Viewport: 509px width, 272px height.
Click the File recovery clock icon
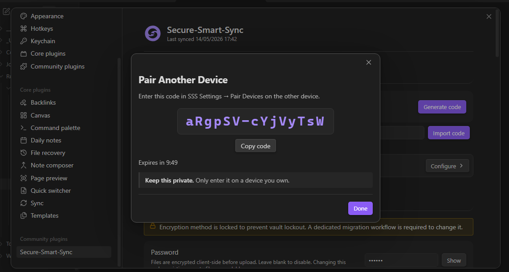(23, 153)
